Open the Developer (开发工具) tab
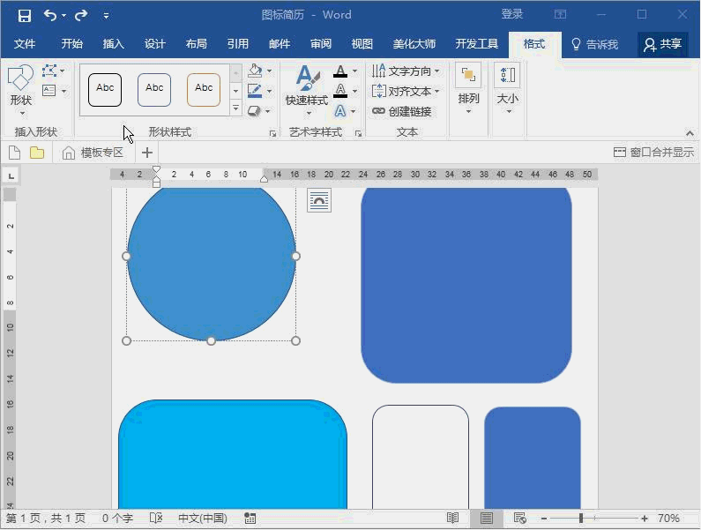Image resolution: width=701 pixels, height=530 pixels. pos(477,44)
